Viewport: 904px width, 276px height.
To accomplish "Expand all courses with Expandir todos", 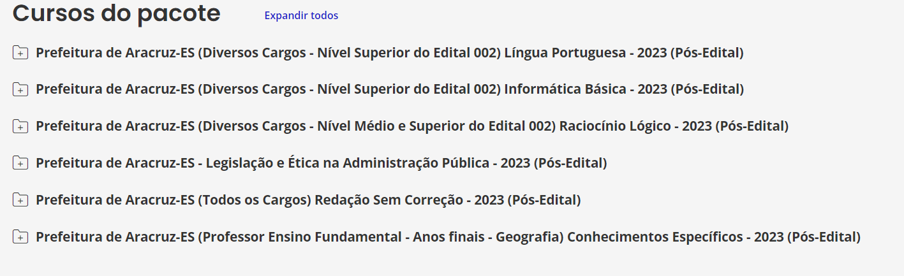I will tap(301, 15).
